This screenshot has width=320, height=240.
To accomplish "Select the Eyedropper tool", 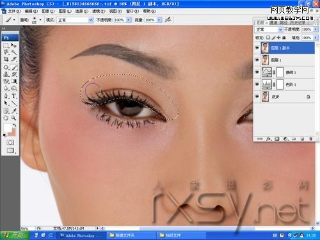I will [x=13, y=111].
